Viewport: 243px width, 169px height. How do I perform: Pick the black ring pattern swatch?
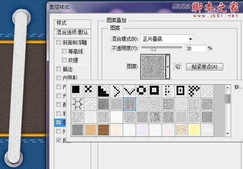[x=143, y=91]
